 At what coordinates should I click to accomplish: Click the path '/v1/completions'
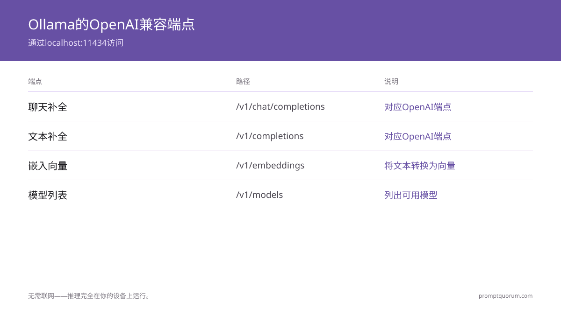tap(270, 136)
